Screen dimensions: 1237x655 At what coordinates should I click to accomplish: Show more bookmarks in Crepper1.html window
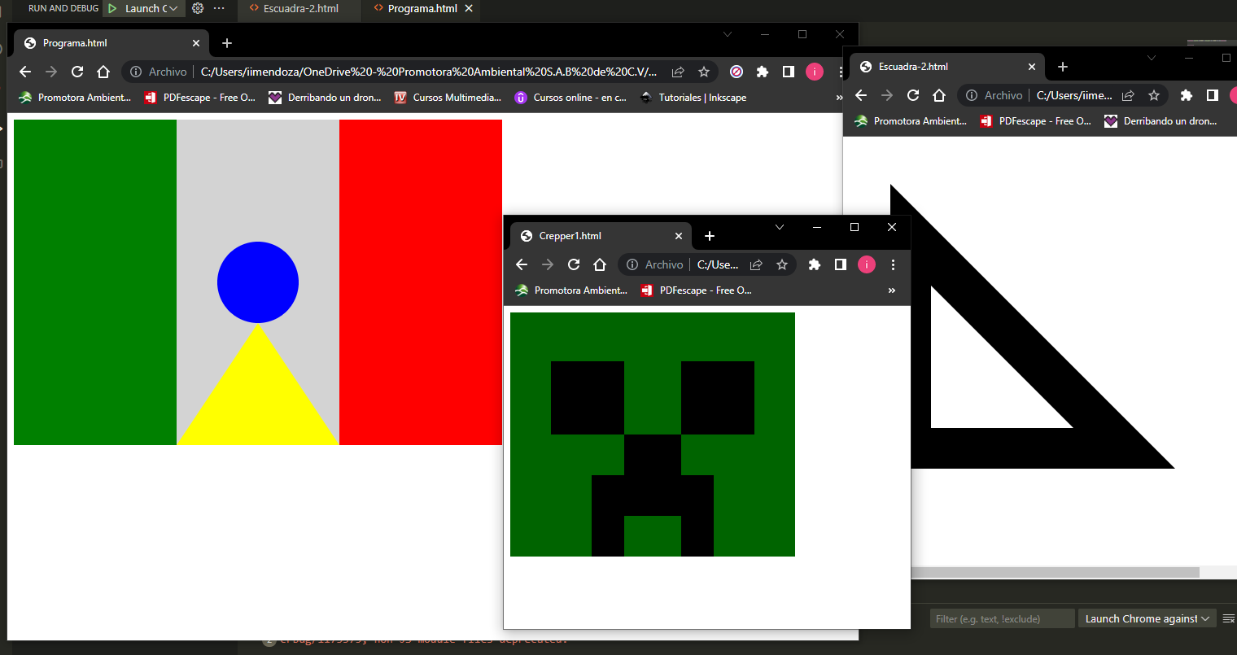892,290
